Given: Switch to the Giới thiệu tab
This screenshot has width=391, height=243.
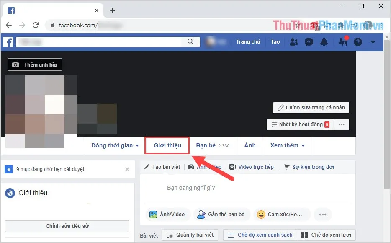Looking at the screenshot, I should (167, 145).
